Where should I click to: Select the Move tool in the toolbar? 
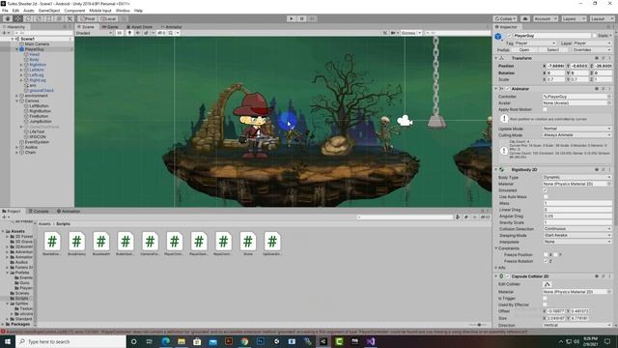18,18
